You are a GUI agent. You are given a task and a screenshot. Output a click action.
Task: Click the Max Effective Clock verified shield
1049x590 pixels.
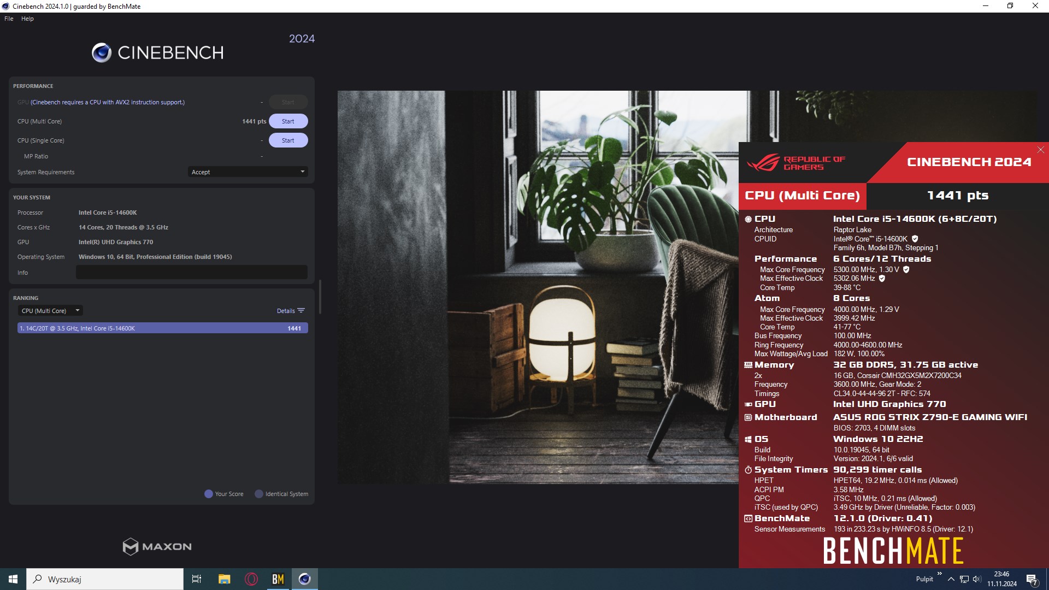pos(882,278)
